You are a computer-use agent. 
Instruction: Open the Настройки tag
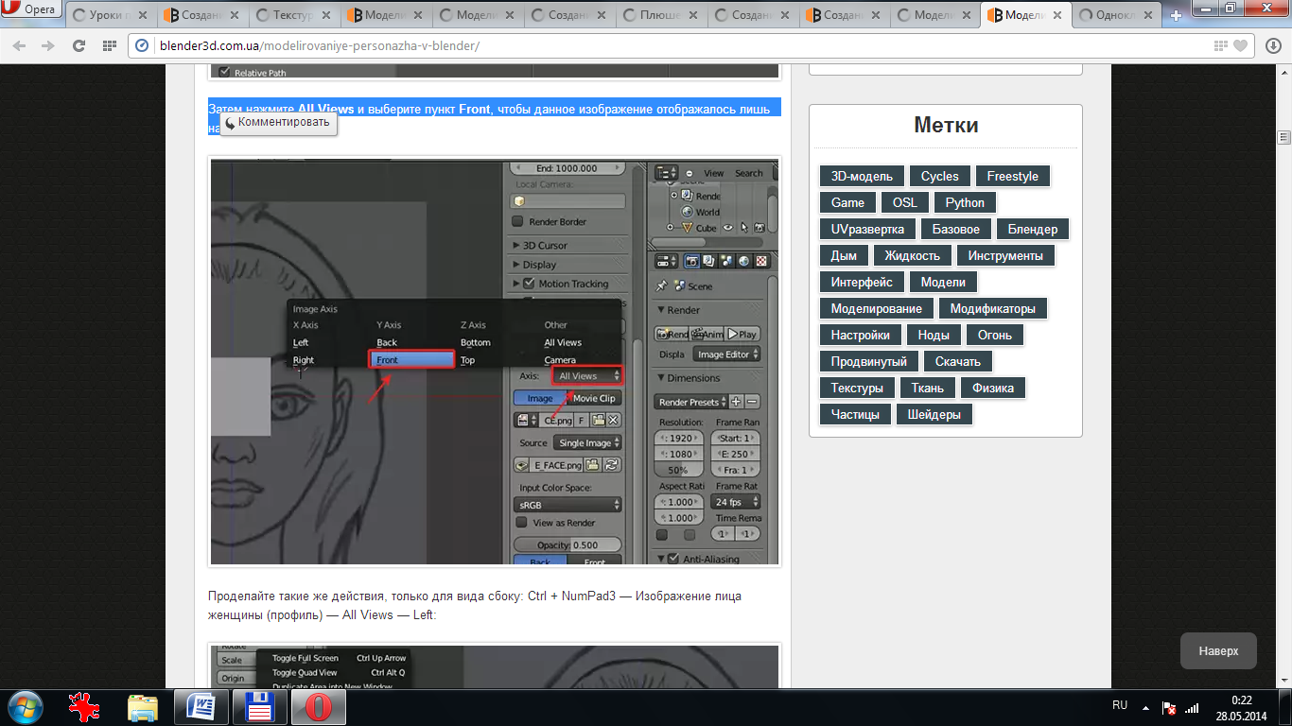pyautogui.click(x=860, y=335)
